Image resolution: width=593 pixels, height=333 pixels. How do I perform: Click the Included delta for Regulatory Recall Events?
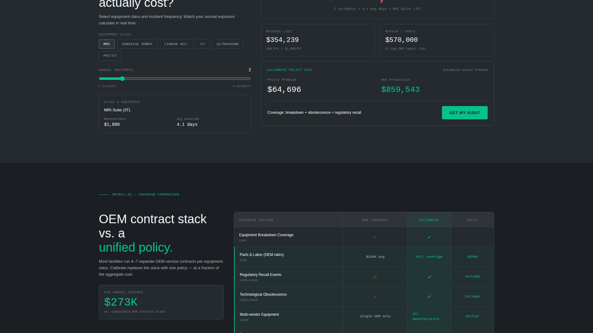[x=472, y=277]
